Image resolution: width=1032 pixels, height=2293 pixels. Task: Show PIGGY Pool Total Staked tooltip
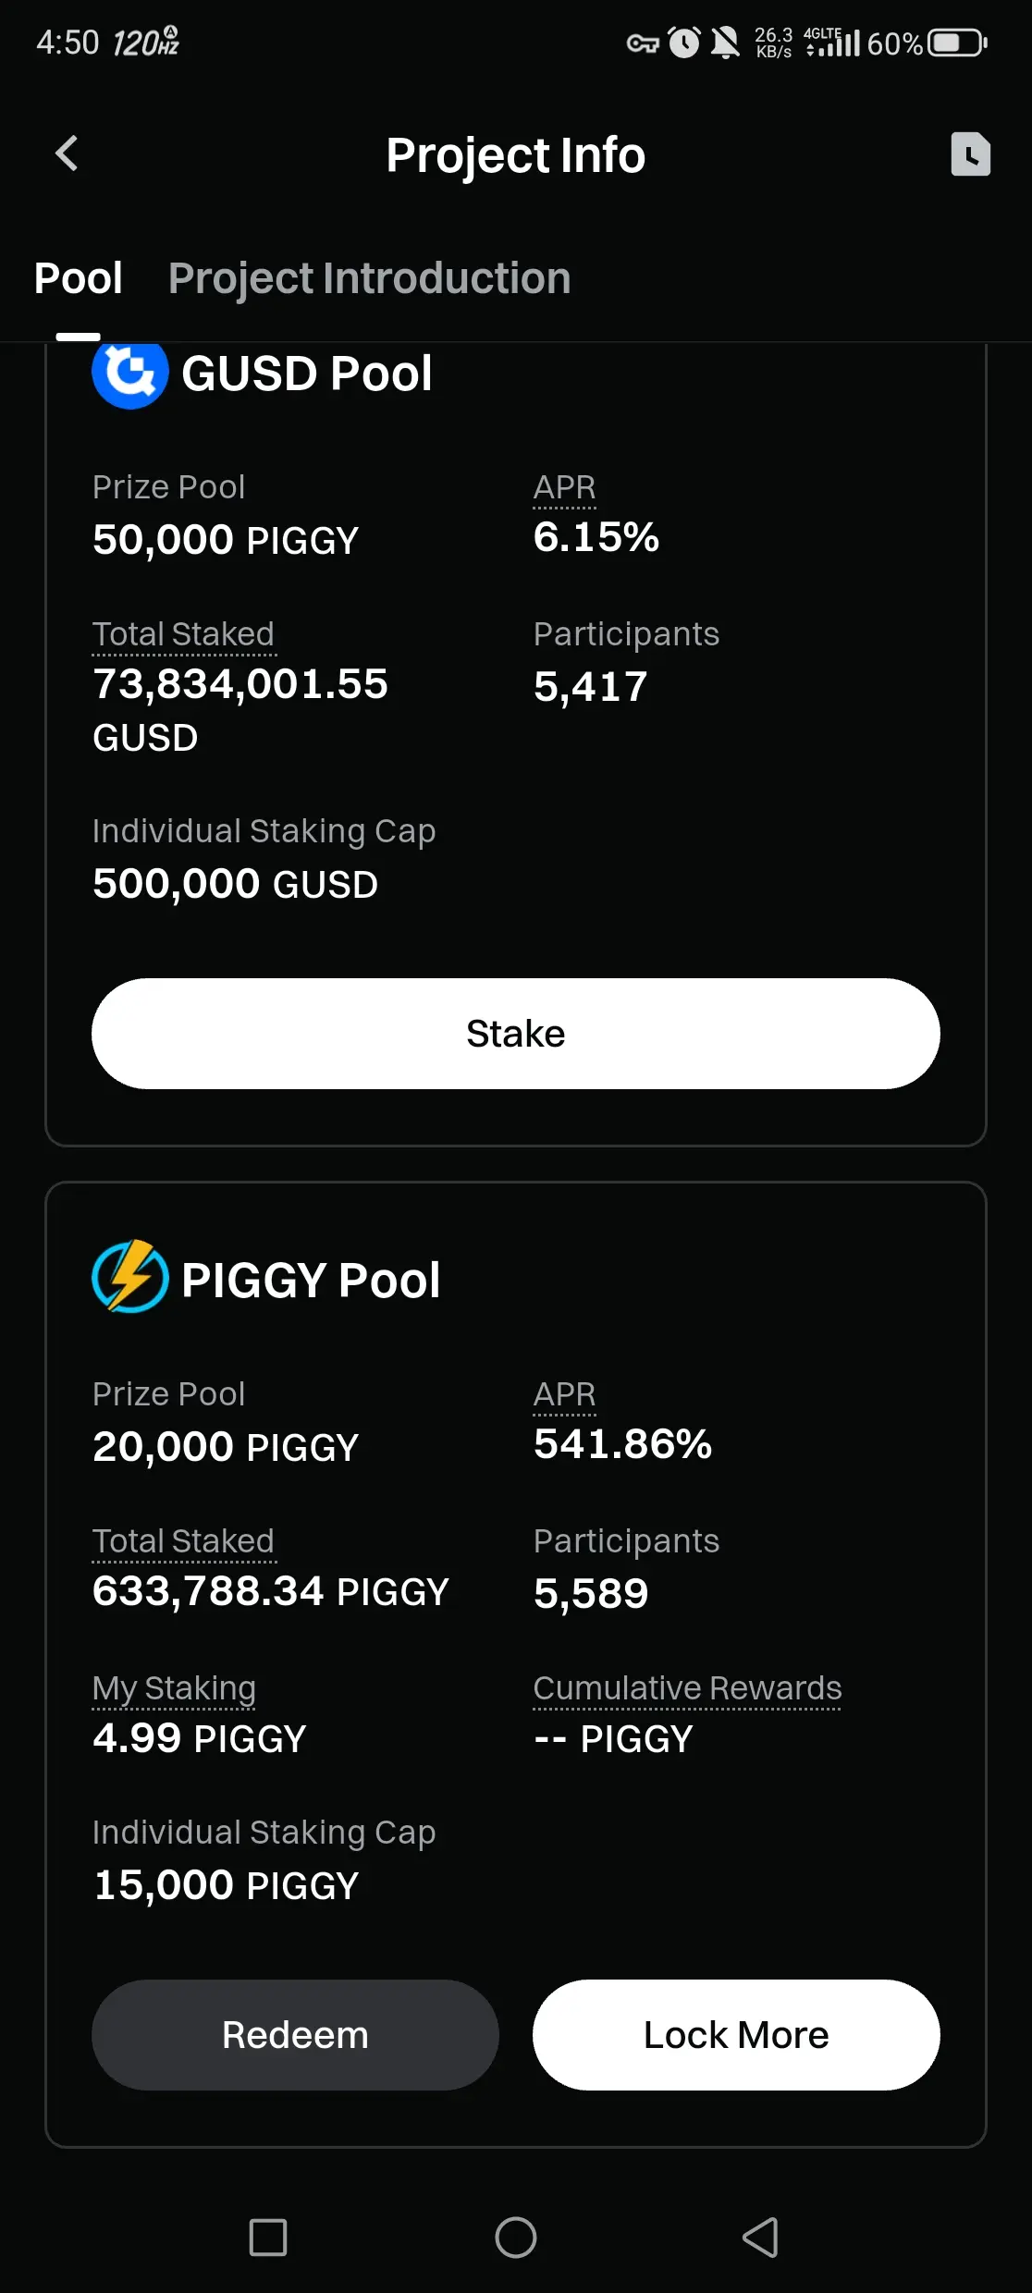pyautogui.click(x=183, y=1541)
